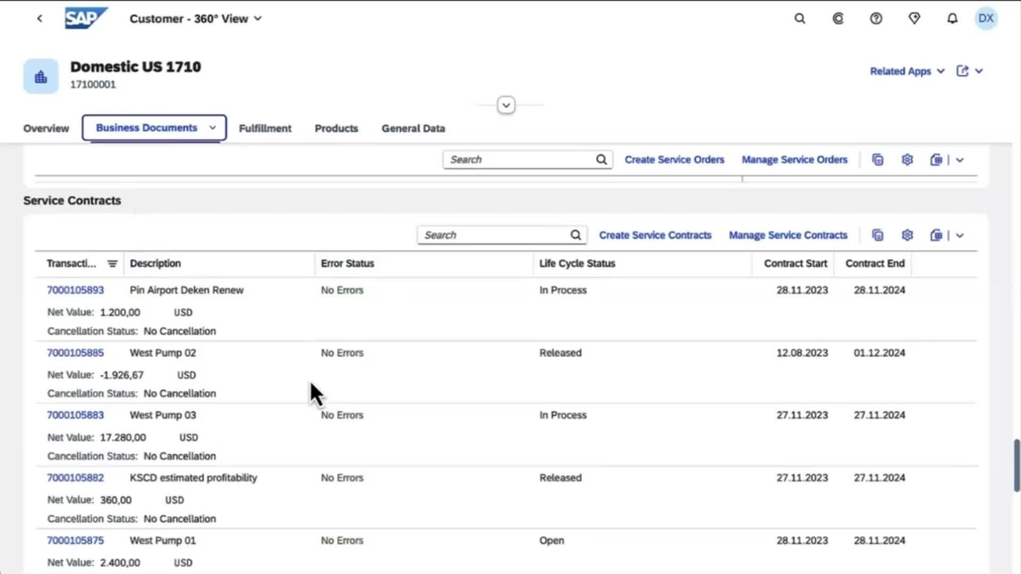The height and width of the screenshot is (574, 1021).
Task: Open the Joule copilot icon in header
Action: (838, 19)
